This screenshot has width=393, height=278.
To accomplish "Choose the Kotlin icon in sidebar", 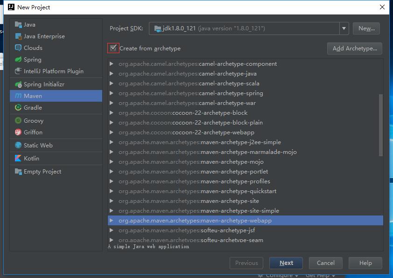I will (x=18, y=159).
